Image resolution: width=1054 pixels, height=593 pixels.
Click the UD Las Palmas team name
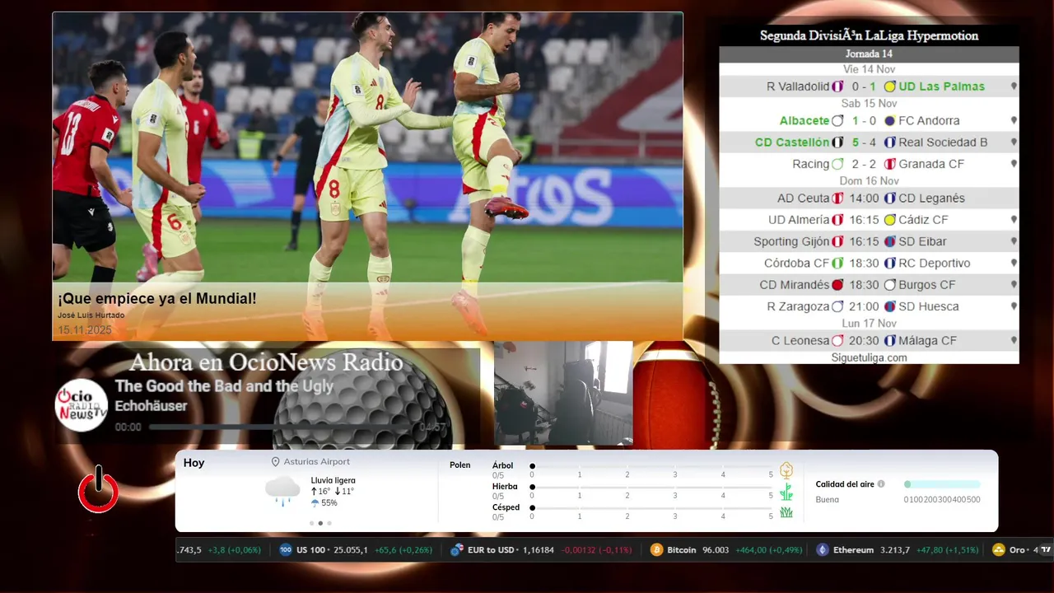(941, 86)
